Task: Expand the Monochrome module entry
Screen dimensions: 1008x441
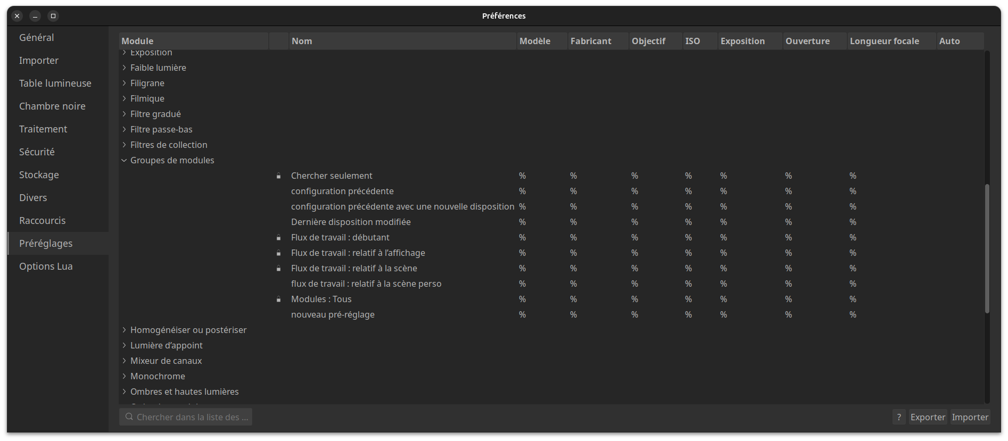Action: pos(124,376)
